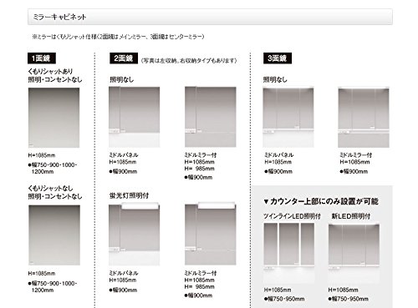418x308 pixels.
Task: Open 2面鏡 照明なし ミドルミラー付 image
Action: 211,117
